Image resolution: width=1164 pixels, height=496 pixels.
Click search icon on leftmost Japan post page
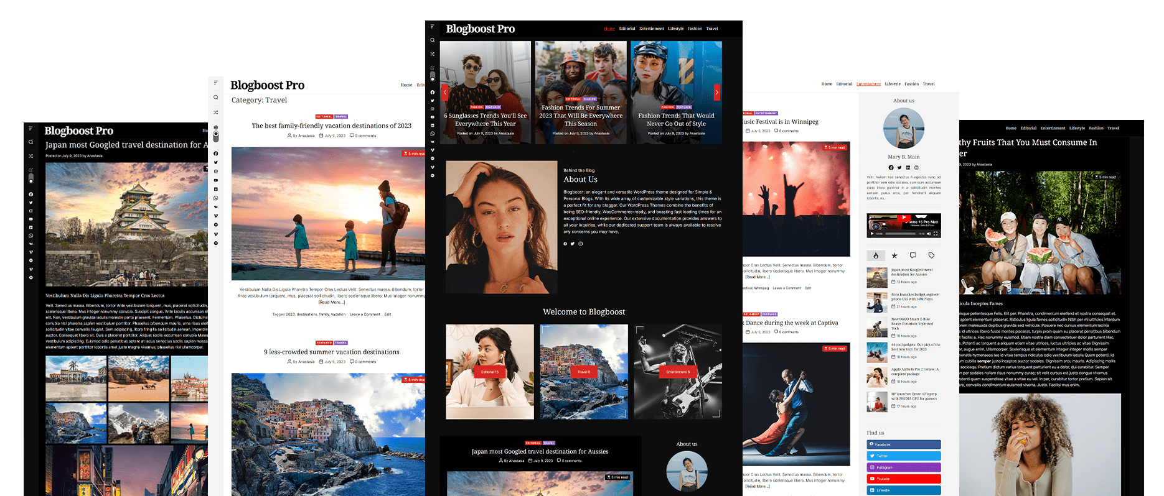coord(31,142)
